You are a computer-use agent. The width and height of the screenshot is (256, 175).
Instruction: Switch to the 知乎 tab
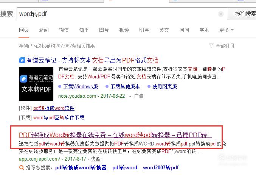(x=84, y=30)
